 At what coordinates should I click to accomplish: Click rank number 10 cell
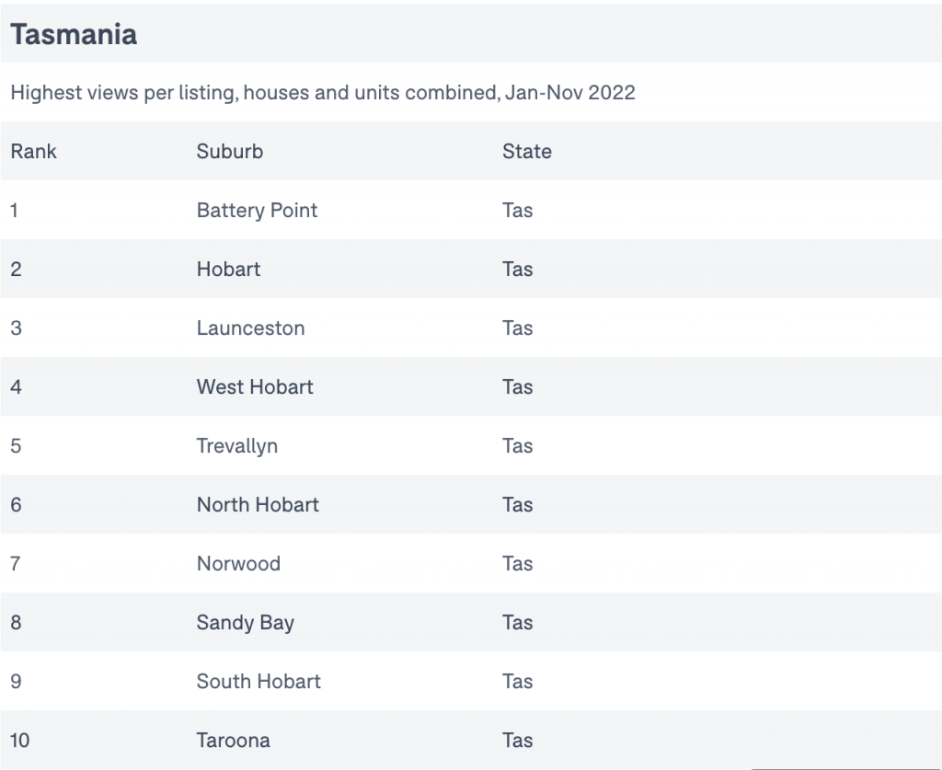click(20, 740)
